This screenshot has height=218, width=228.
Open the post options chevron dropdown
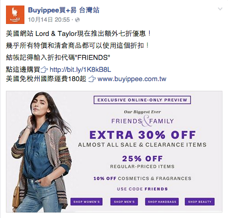coord(220,9)
